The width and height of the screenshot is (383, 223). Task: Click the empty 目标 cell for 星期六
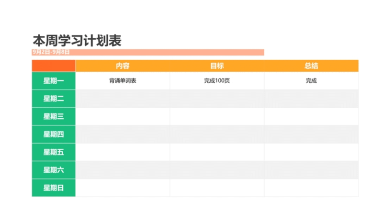coord(217,170)
